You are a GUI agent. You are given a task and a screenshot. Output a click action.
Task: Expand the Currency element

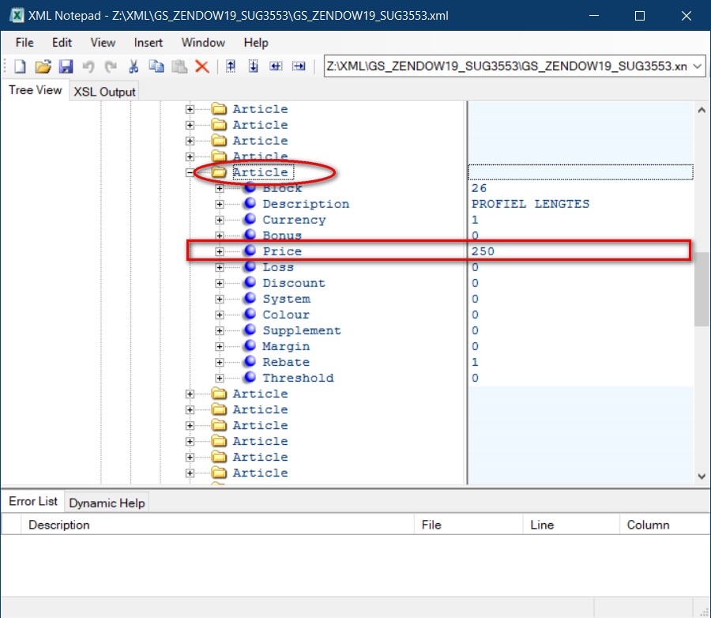point(220,220)
